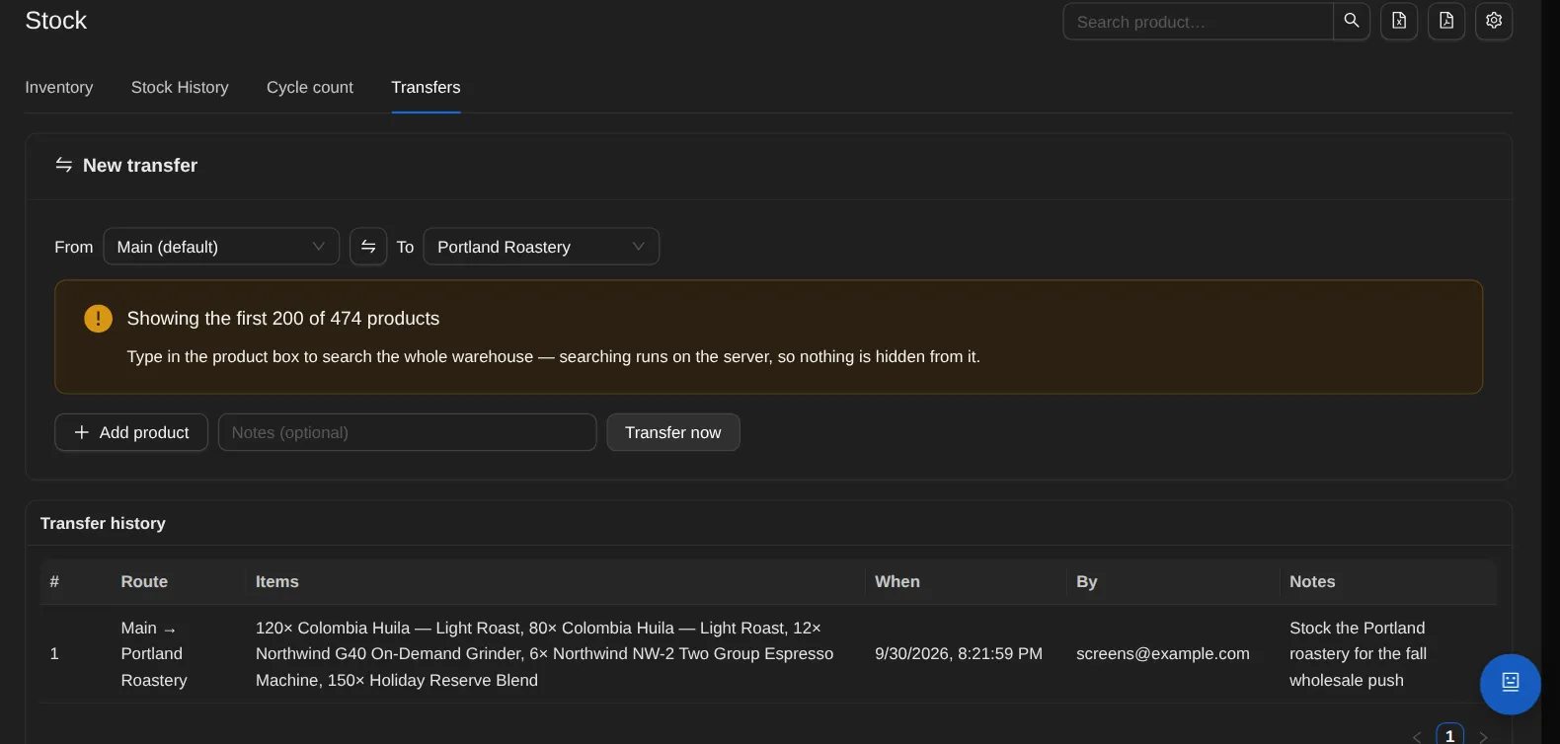
Task: Export stock to Excel file icon
Action: click(1399, 21)
